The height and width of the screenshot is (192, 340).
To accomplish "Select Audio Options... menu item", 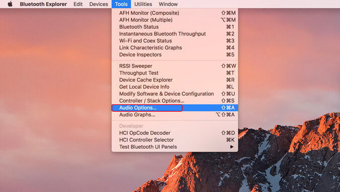I will pos(175,108).
